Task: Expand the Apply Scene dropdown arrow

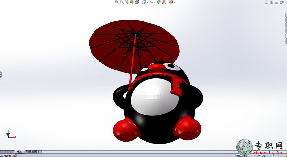Action: (167, 2)
